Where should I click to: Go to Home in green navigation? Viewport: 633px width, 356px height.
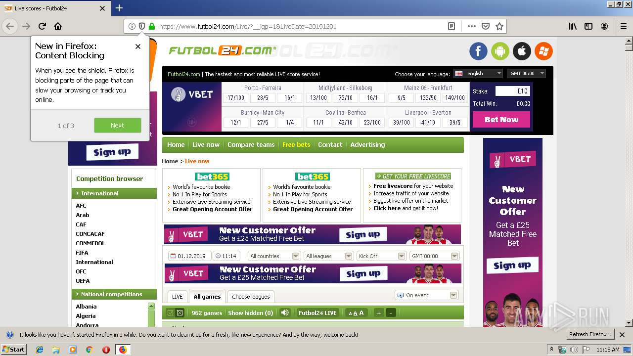176,145
